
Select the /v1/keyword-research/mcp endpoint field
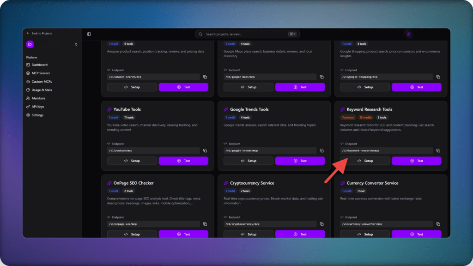pos(387,151)
